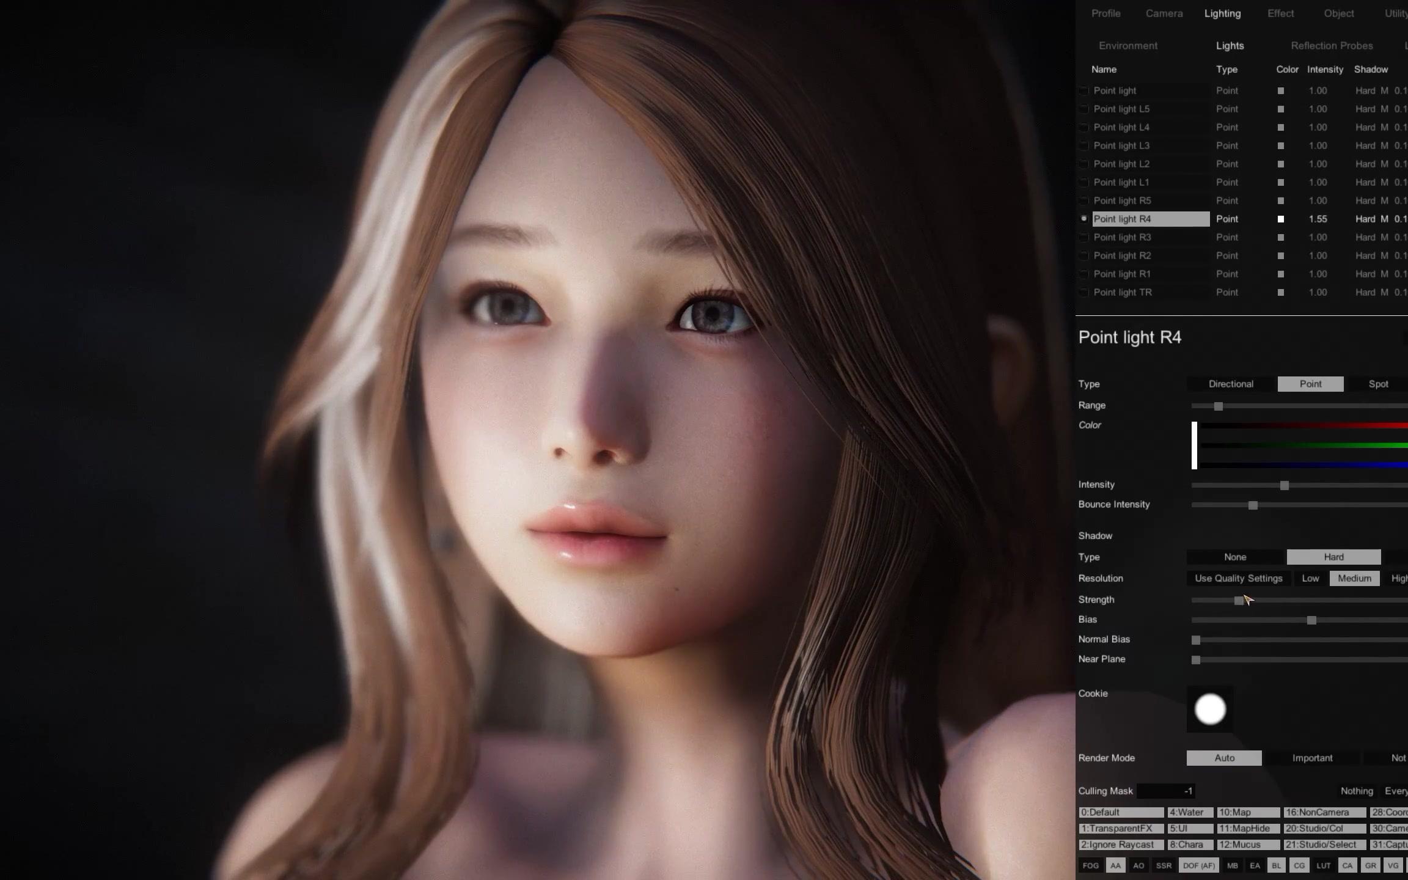Toggle the 4:Water culling layer
Screen dimensions: 1408x880
[x=1190, y=812]
